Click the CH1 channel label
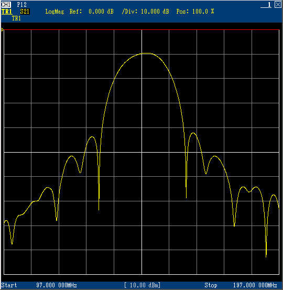283x290 pixels. pyautogui.click(x=6, y=4)
